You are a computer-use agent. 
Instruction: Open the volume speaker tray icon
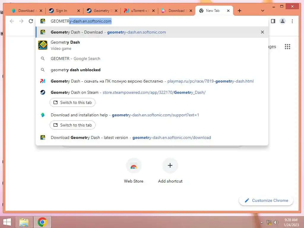(x=276, y=222)
